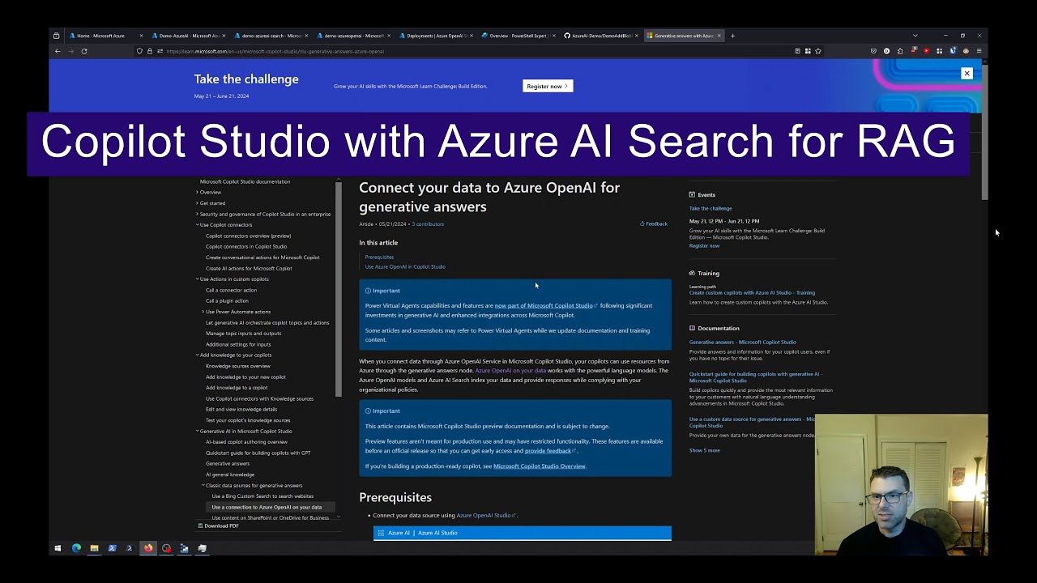Open File Explorer from the taskbar
This screenshot has width=1037, height=583.
(94, 548)
